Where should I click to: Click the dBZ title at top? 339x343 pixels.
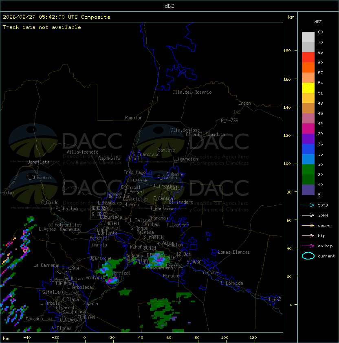point(169,6)
